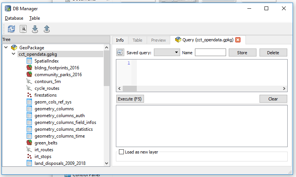The image size is (296, 177).
Task: Click the green_belts polygon icon
Action: [x=29, y=143]
